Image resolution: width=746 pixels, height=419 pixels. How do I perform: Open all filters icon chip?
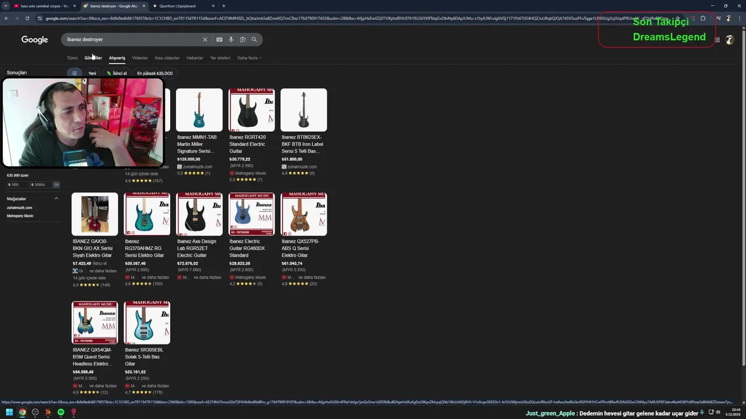coord(75,73)
